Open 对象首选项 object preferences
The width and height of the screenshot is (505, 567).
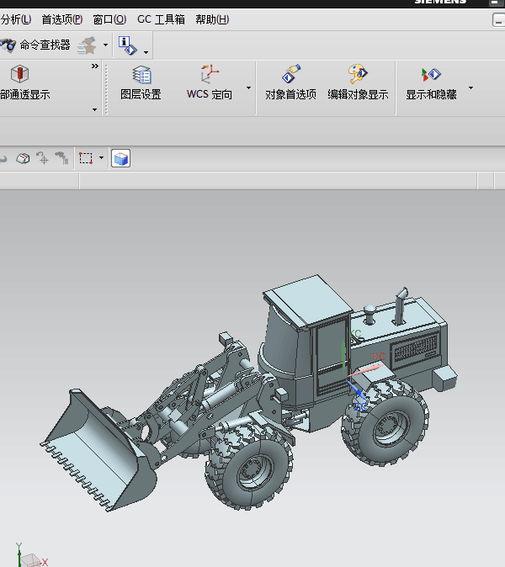[291, 82]
